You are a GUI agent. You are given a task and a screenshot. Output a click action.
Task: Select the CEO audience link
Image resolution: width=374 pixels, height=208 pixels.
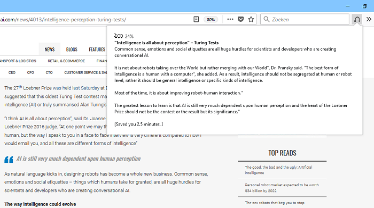point(12,72)
